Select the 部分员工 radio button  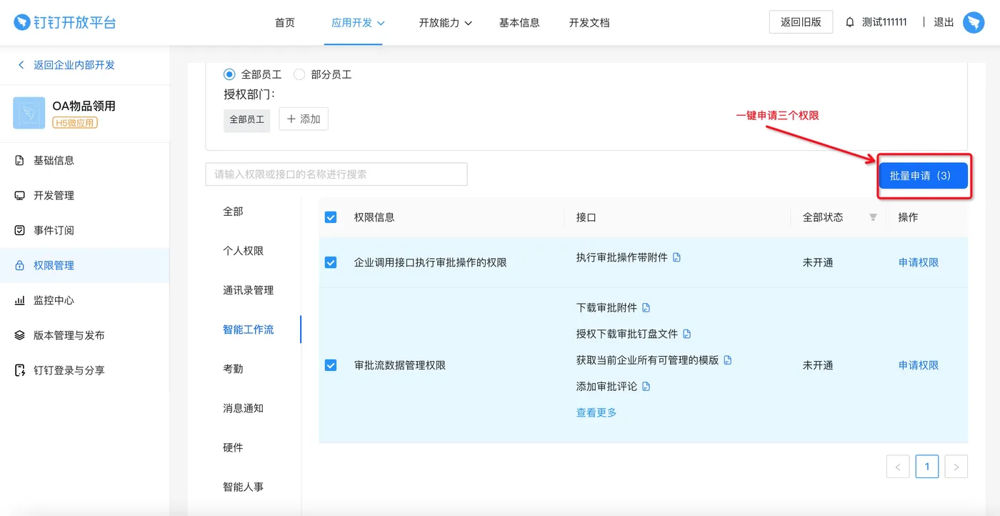click(299, 74)
